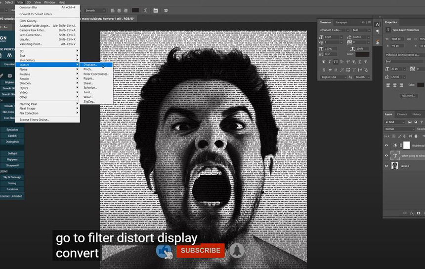Click the add layer style fx icon

pyautogui.click(x=411, y=213)
